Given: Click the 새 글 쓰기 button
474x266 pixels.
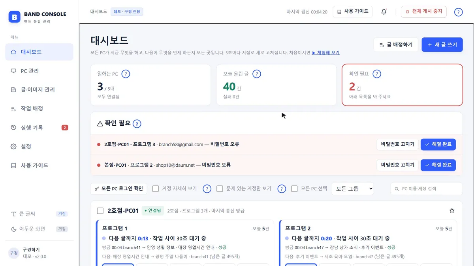Looking at the screenshot, I should (442, 45).
